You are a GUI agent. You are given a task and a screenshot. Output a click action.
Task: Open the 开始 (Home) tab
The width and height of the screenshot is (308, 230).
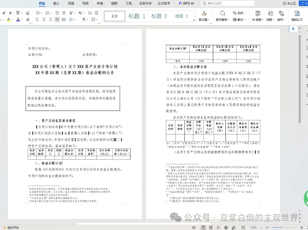tap(42, 3)
